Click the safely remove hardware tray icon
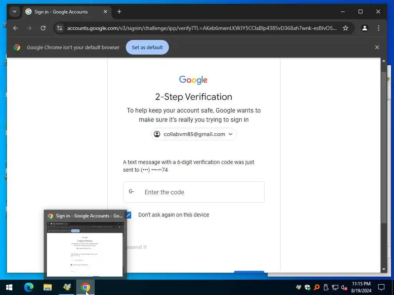 [x=326, y=287]
